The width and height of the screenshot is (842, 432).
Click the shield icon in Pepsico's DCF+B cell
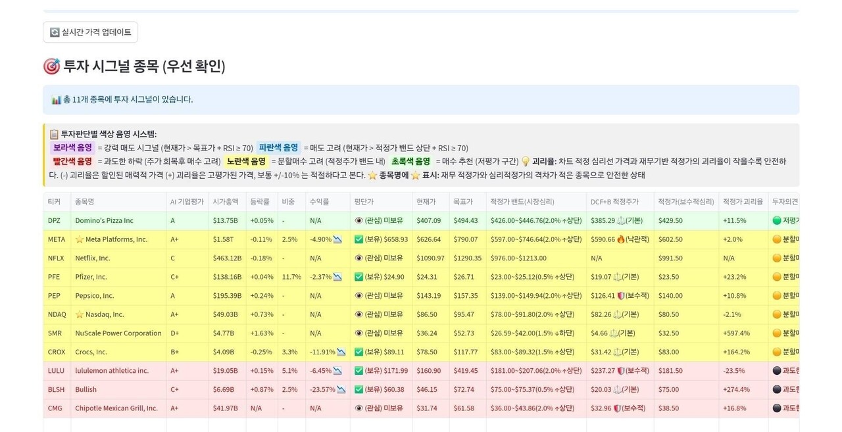point(620,295)
